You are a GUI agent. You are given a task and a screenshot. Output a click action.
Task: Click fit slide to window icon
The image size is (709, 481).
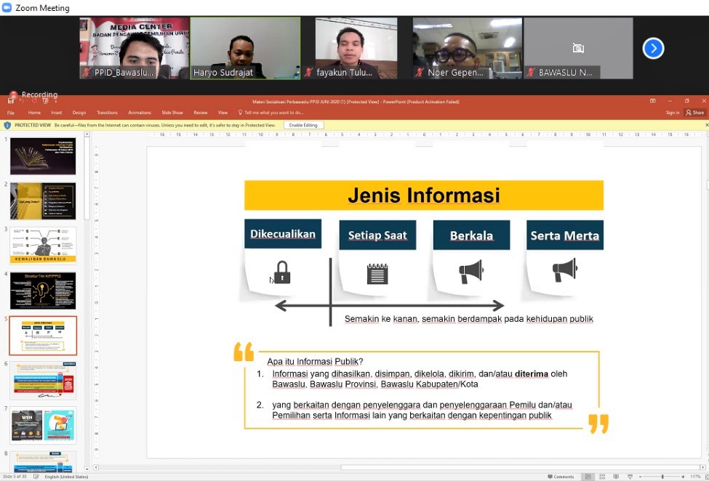(x=704, y=477)
